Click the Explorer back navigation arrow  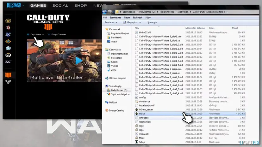(x=104, y=12)
